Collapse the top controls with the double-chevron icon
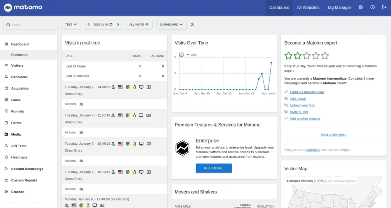The image size is (391, 208). 192,24
